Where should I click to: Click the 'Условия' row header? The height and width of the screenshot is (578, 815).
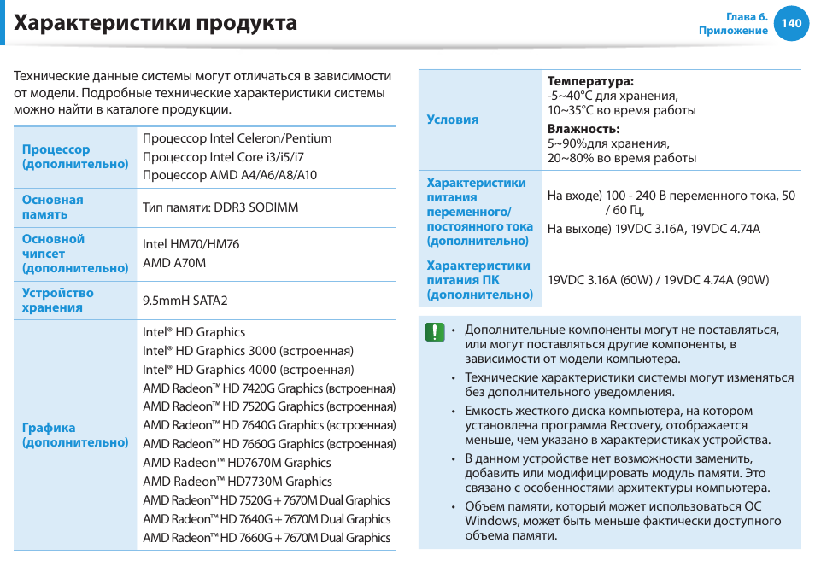click(x=452, y=120)
